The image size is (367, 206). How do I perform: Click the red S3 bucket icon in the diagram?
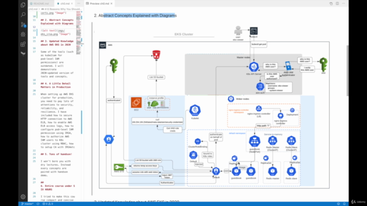pyautogui.click(x=157, y=55)
